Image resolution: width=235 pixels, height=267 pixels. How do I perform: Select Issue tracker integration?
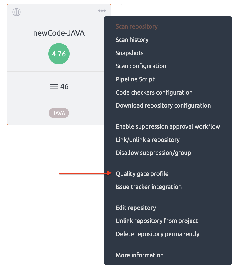tap(149, 187)
